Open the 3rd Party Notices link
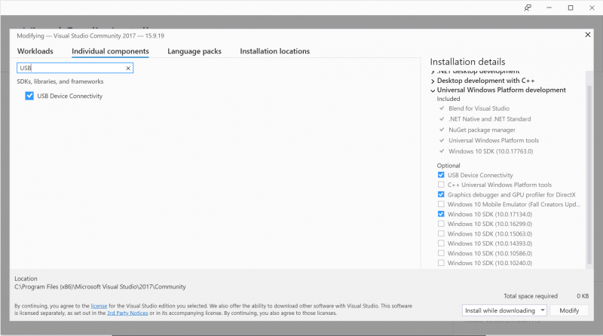 pyautogui.click(x=127, y=313)
